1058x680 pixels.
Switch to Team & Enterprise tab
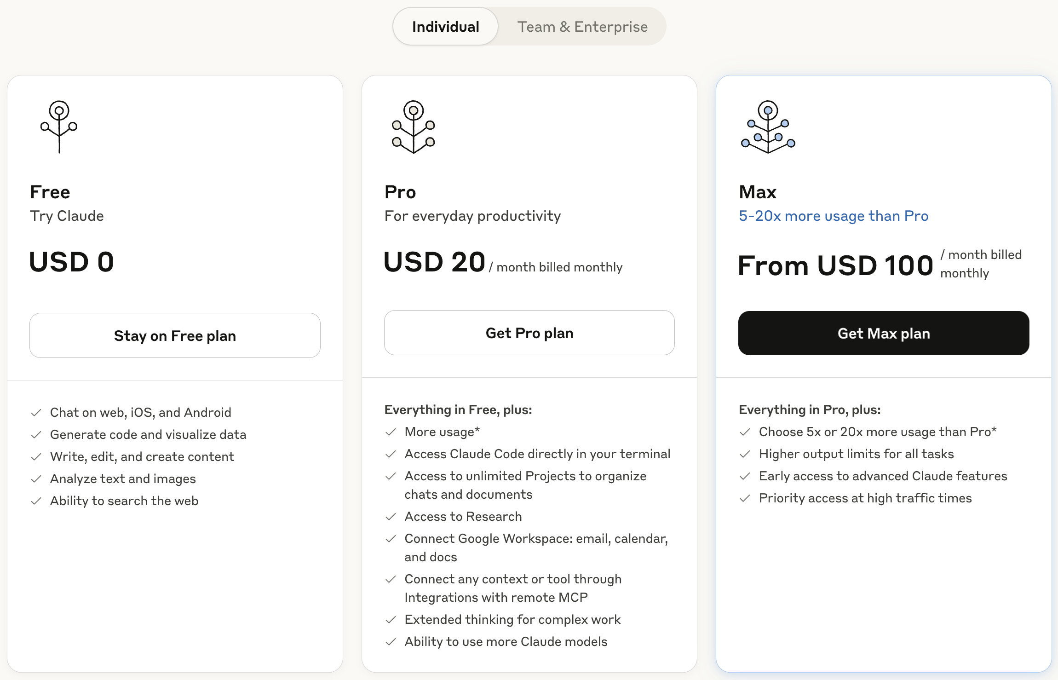582,27
